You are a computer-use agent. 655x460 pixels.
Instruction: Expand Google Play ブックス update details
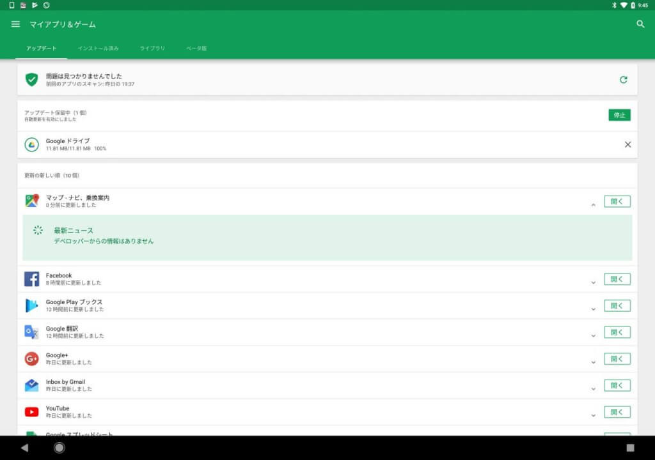[x=593, y=309]
